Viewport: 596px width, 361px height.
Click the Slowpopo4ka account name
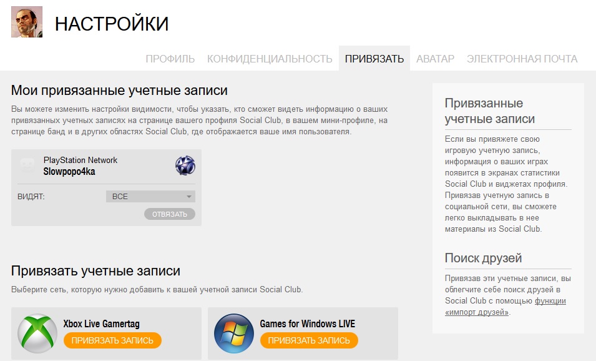pos(69,172)
